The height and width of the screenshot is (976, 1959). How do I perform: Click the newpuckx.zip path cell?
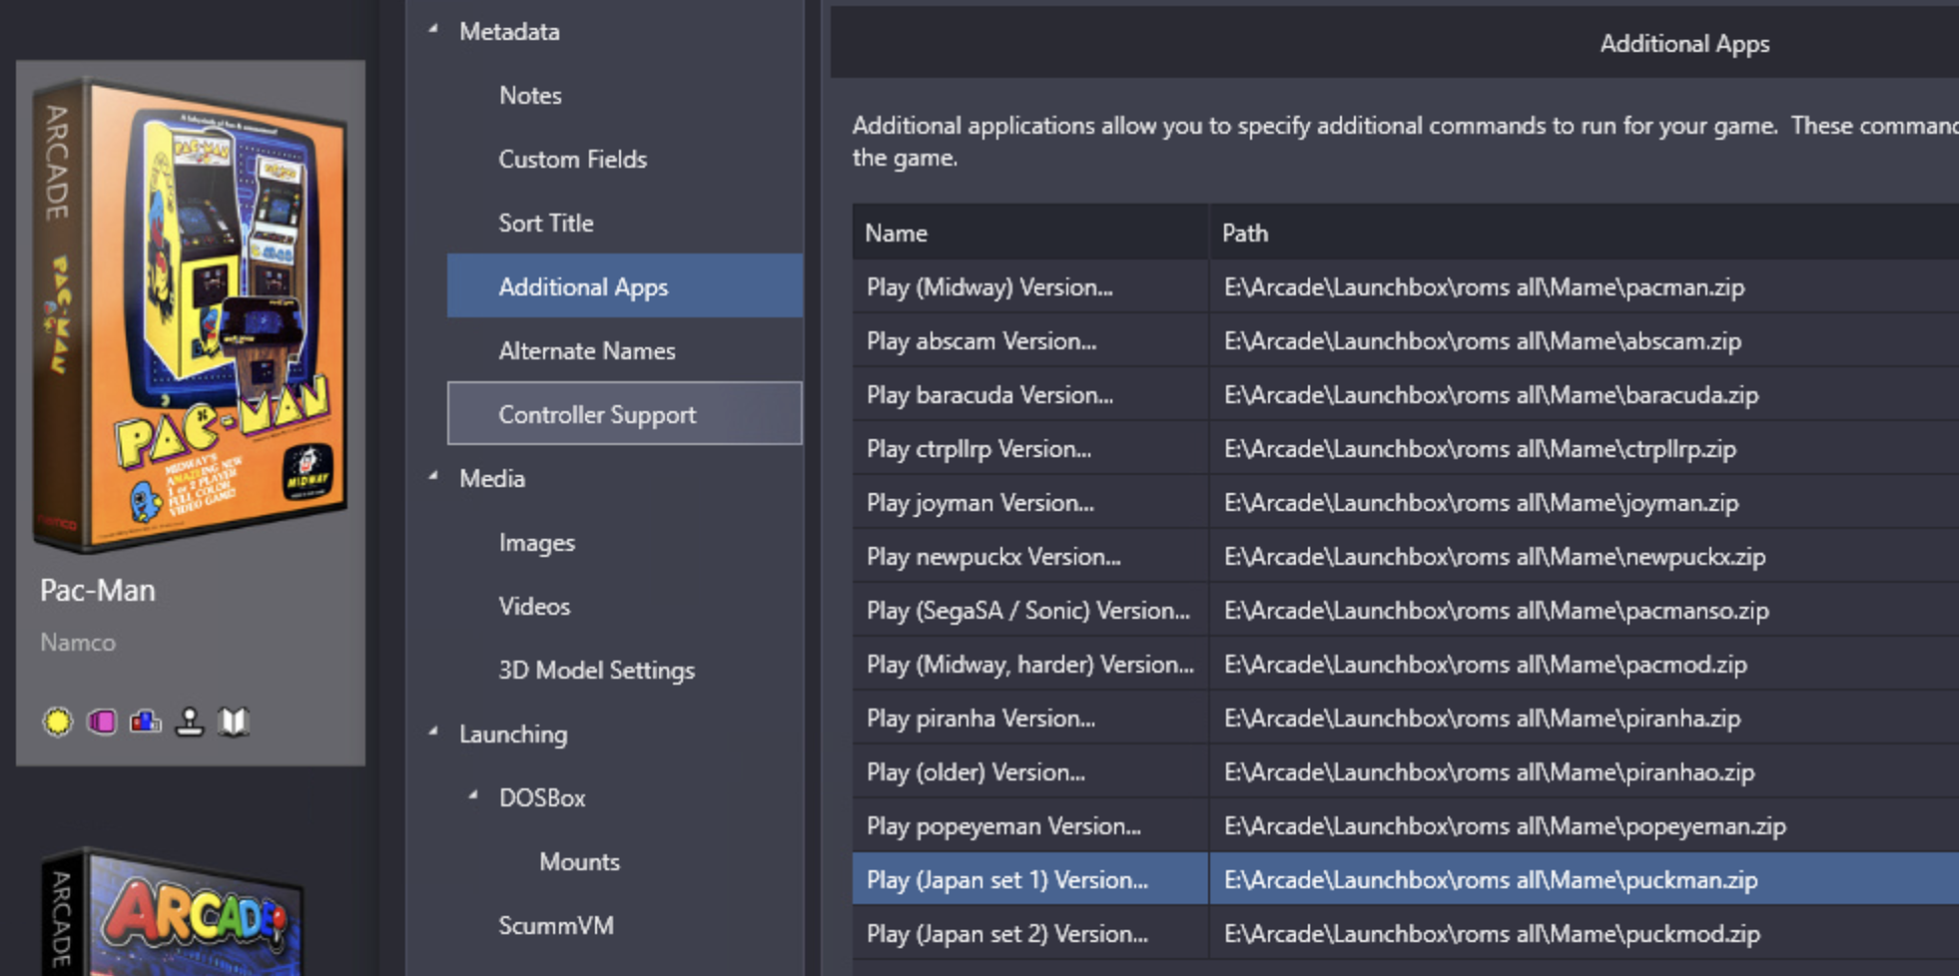click(x=1585, y=557)
